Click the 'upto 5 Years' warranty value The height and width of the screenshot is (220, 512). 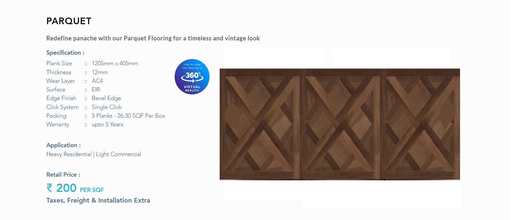tap(107, 125)
